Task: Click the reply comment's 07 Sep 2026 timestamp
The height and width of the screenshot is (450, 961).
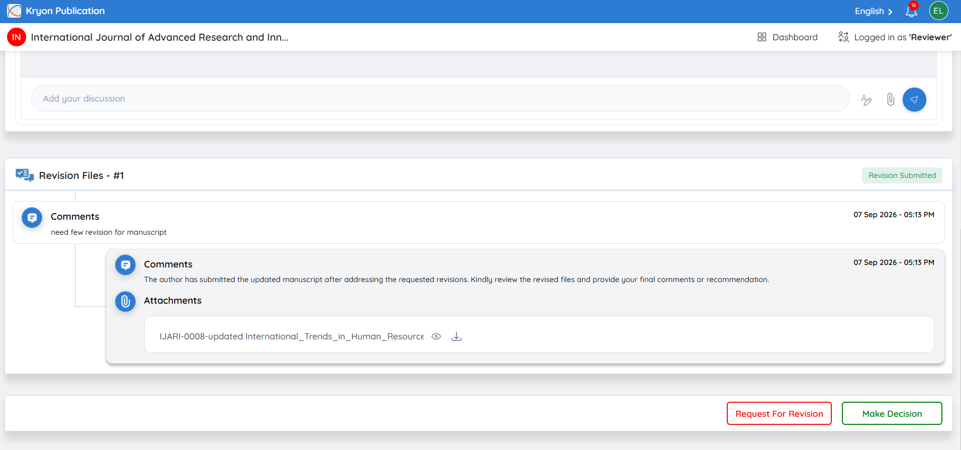Action: [x=894, y=262]
